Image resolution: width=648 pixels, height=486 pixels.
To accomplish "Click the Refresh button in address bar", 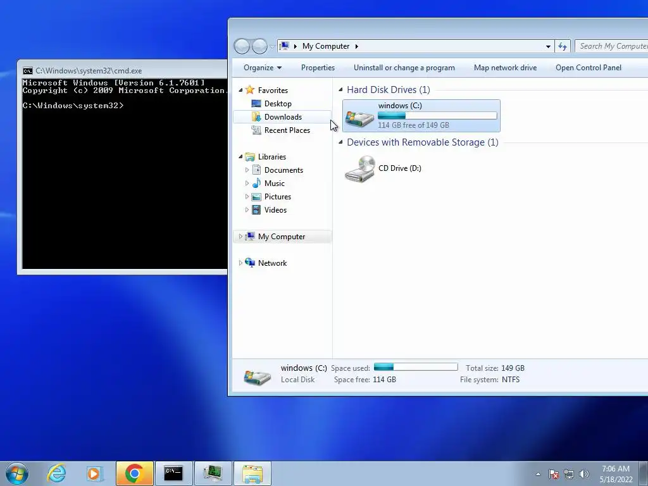I will [563, 46].
